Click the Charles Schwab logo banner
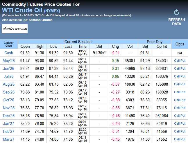The image size is (188, 143). coord(15,29)
